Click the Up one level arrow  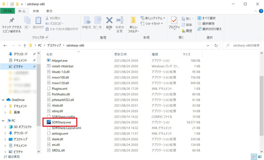(25, 46)
